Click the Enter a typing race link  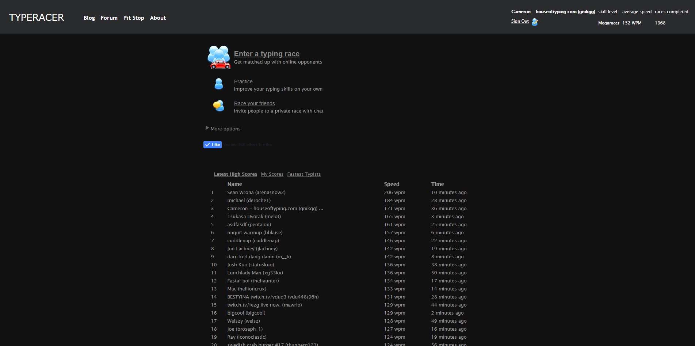(267, 54)
